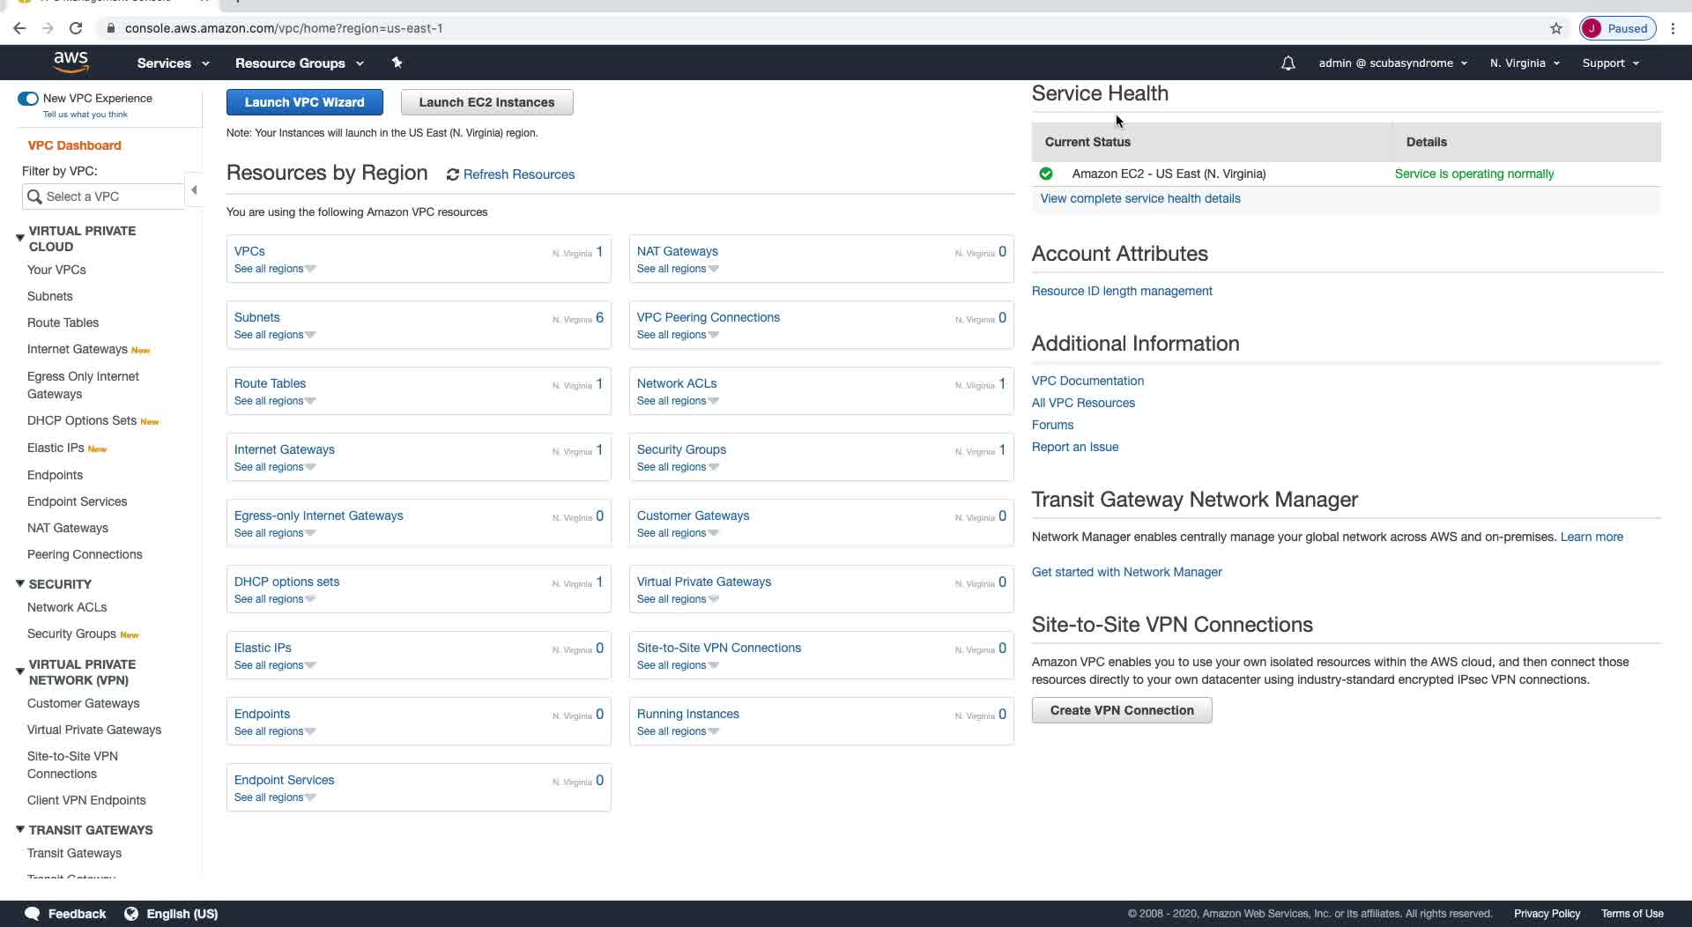
Task: Open the N. Virginia region dropdown
Action: tap(1525, 63)
